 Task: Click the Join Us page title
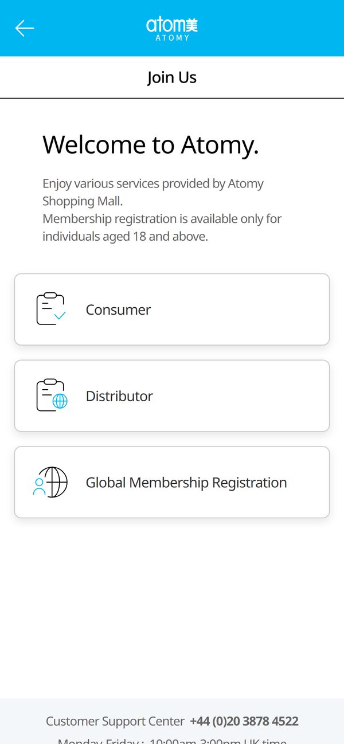[x=172, y=77]
